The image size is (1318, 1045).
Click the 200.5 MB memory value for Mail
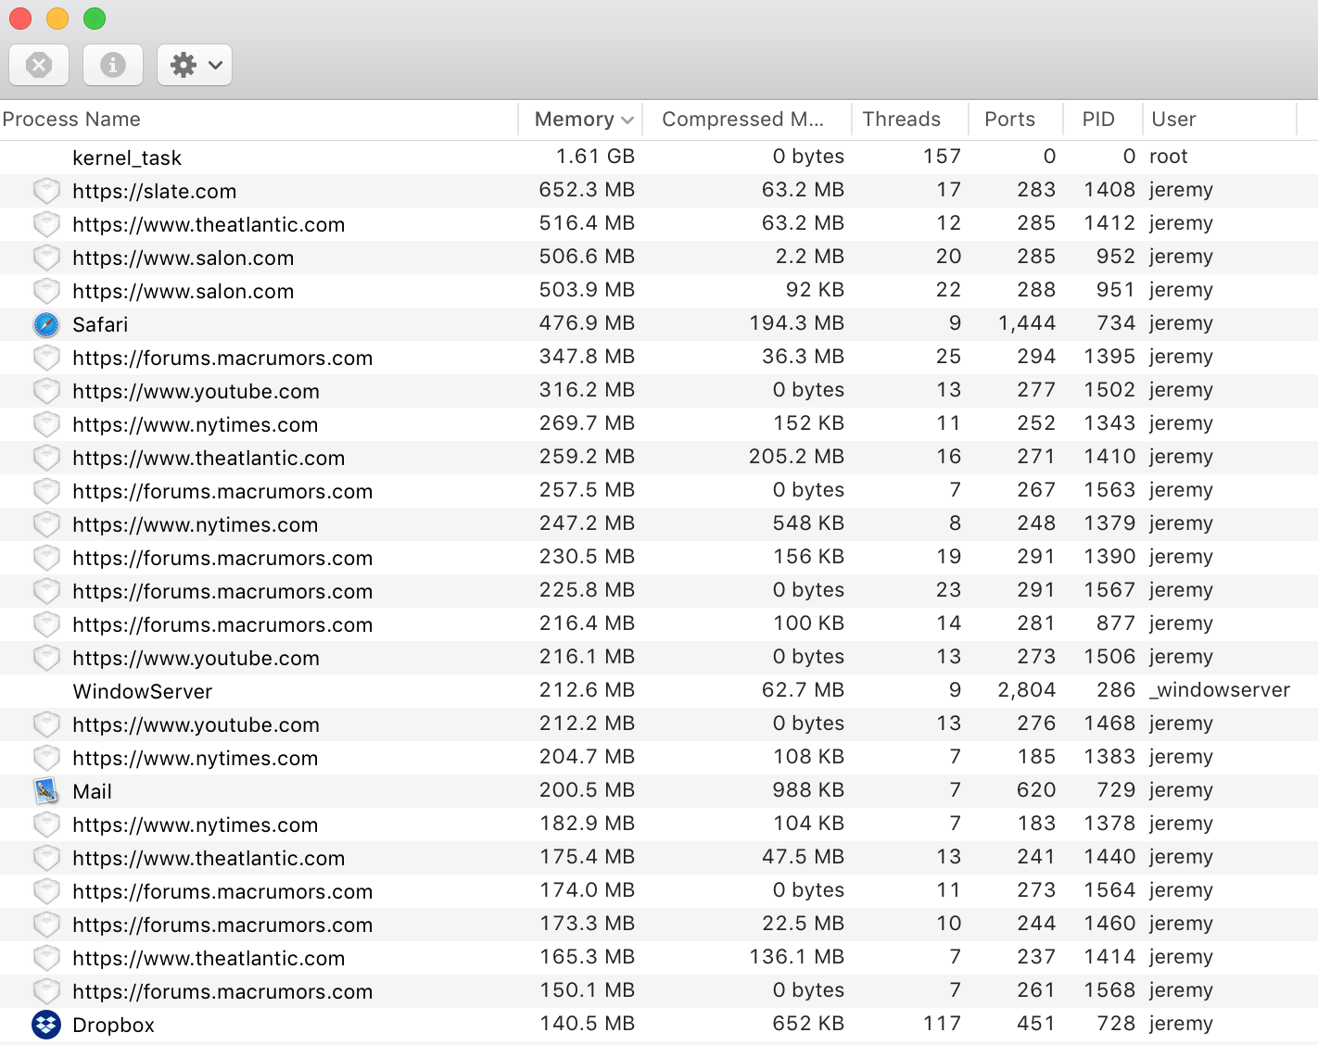point(587,789)
